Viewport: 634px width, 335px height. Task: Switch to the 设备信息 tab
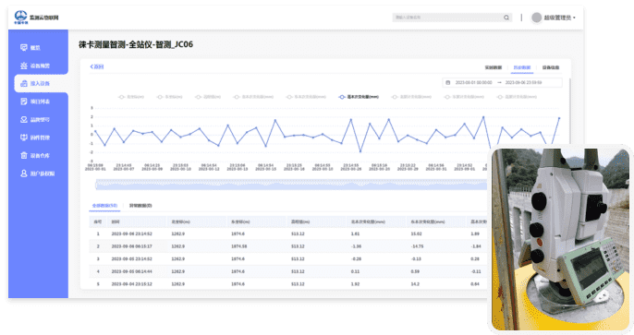551,67
